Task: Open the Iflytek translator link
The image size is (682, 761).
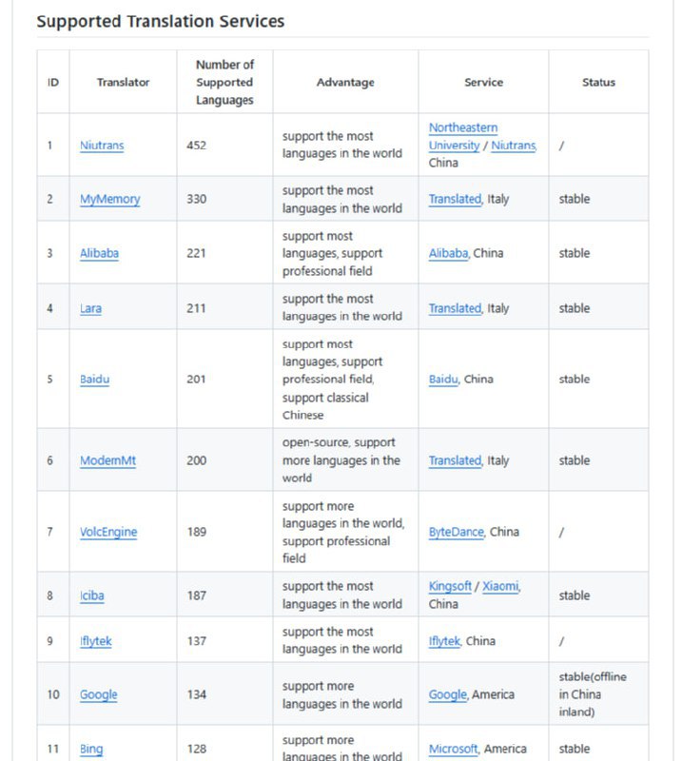Action: tap(95, 641)
